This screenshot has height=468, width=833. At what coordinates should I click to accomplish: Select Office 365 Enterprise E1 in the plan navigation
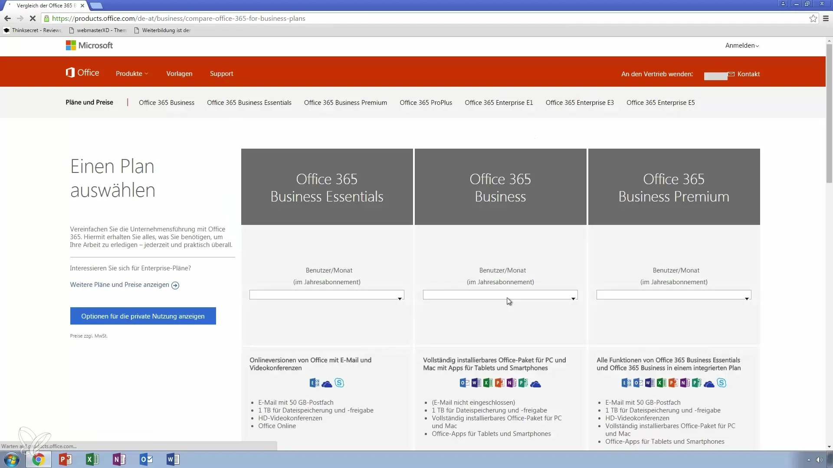click(x=498, y=103)
